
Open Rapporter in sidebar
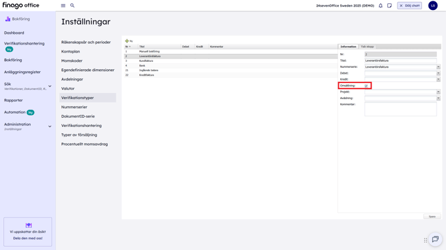point(13,100)
